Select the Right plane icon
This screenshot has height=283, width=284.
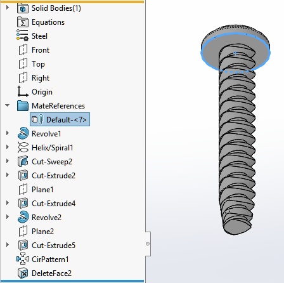coord(23,78)
